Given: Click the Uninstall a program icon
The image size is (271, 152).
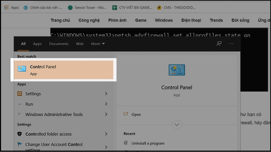Looking at the screenshot, I should click(x=126, y=143).
